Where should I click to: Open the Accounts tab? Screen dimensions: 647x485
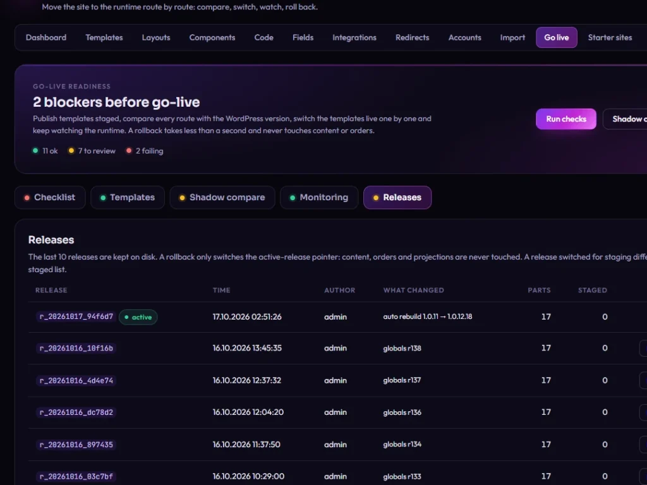coord(464,37)
